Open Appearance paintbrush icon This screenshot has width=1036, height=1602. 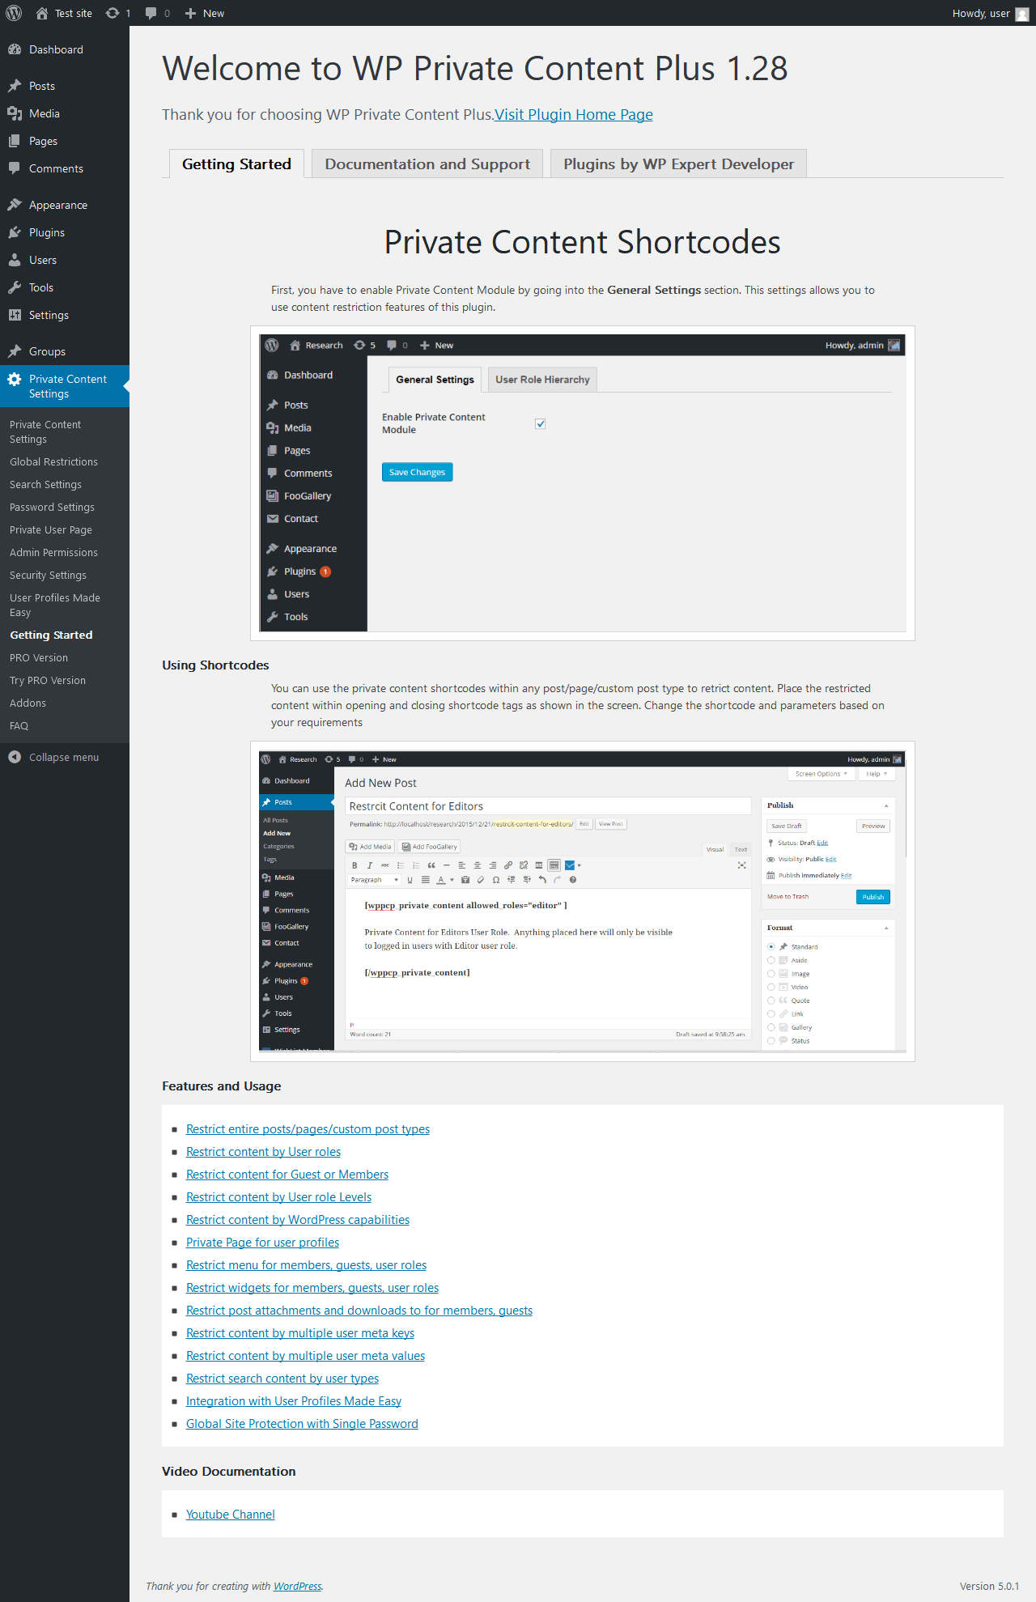click(15, 205)
